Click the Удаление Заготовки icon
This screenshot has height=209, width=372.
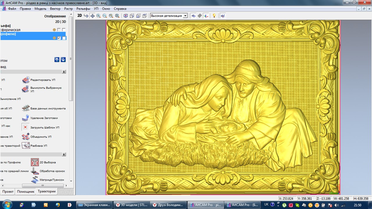coord(26,118)
